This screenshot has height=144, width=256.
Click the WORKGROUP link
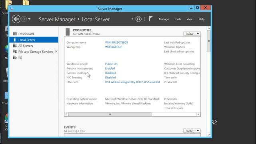(114, 47)
